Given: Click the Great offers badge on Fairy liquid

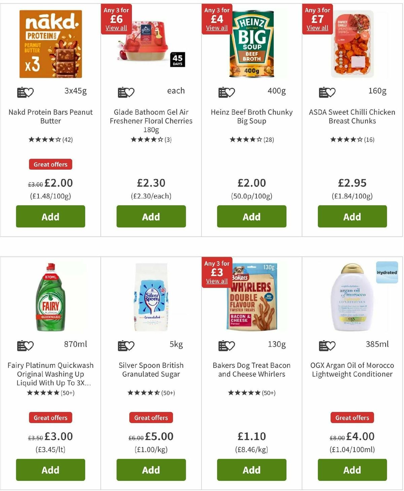Looking at the screenshot, I should [x=50, y=418].
